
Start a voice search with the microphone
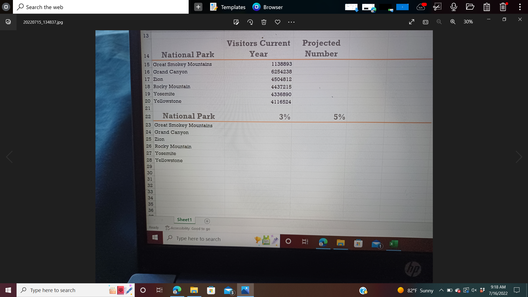[x=453, y=7]
